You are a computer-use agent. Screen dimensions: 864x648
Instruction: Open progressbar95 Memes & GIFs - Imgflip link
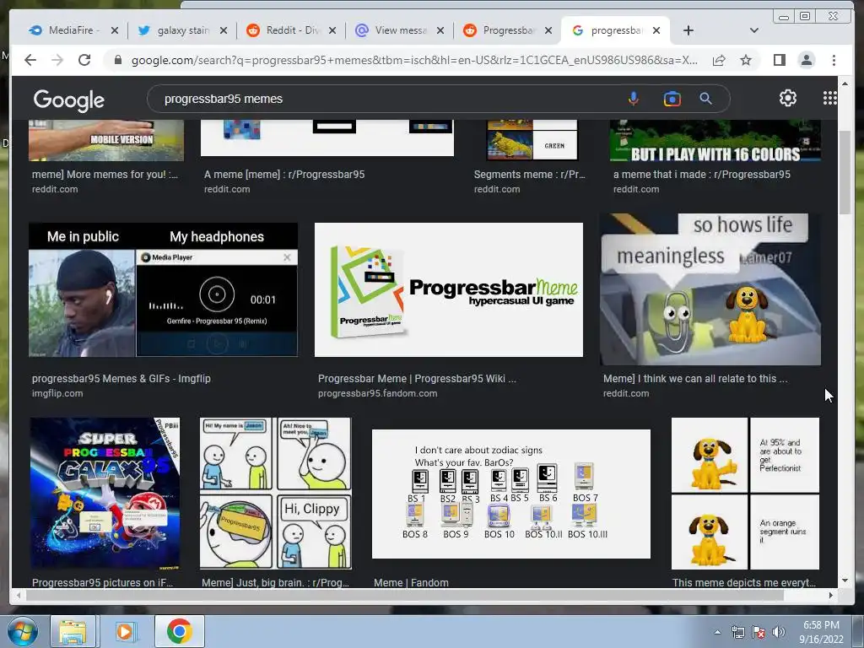tap(121, 379)
